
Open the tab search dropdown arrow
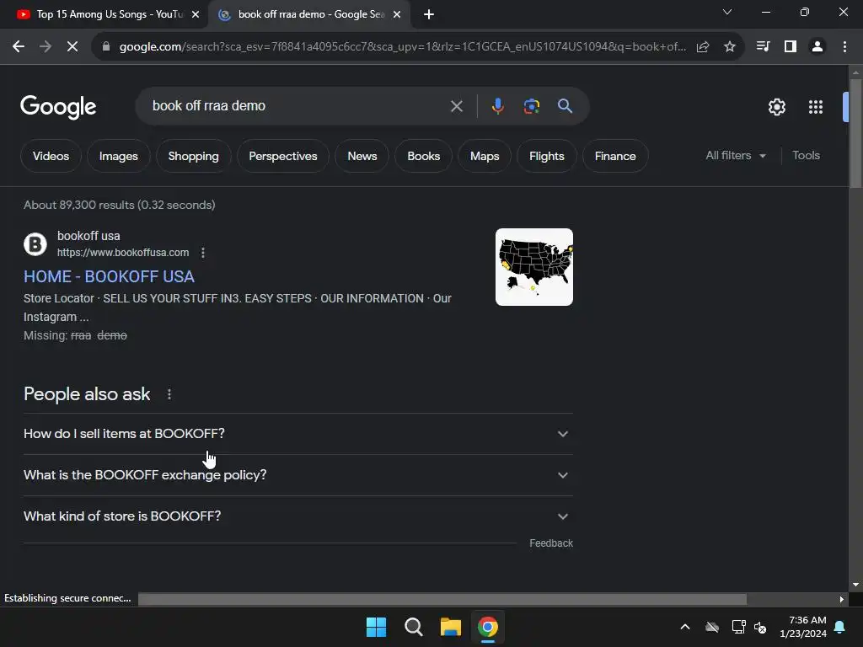coord(727,12)
